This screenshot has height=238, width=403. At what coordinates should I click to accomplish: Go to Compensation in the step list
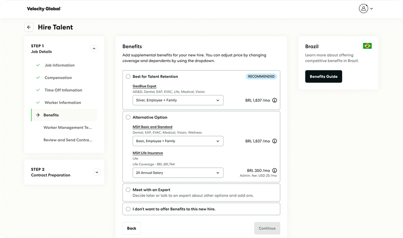[x=58, y=78]
